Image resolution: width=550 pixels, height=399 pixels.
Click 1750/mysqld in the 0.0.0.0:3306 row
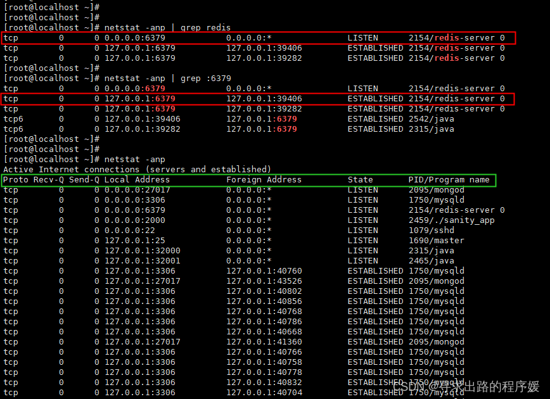click(x=437, y=200)
